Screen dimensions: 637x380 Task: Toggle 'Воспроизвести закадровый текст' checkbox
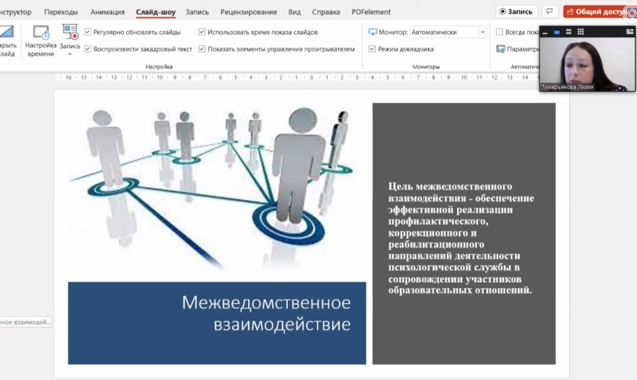coord(88,49)
